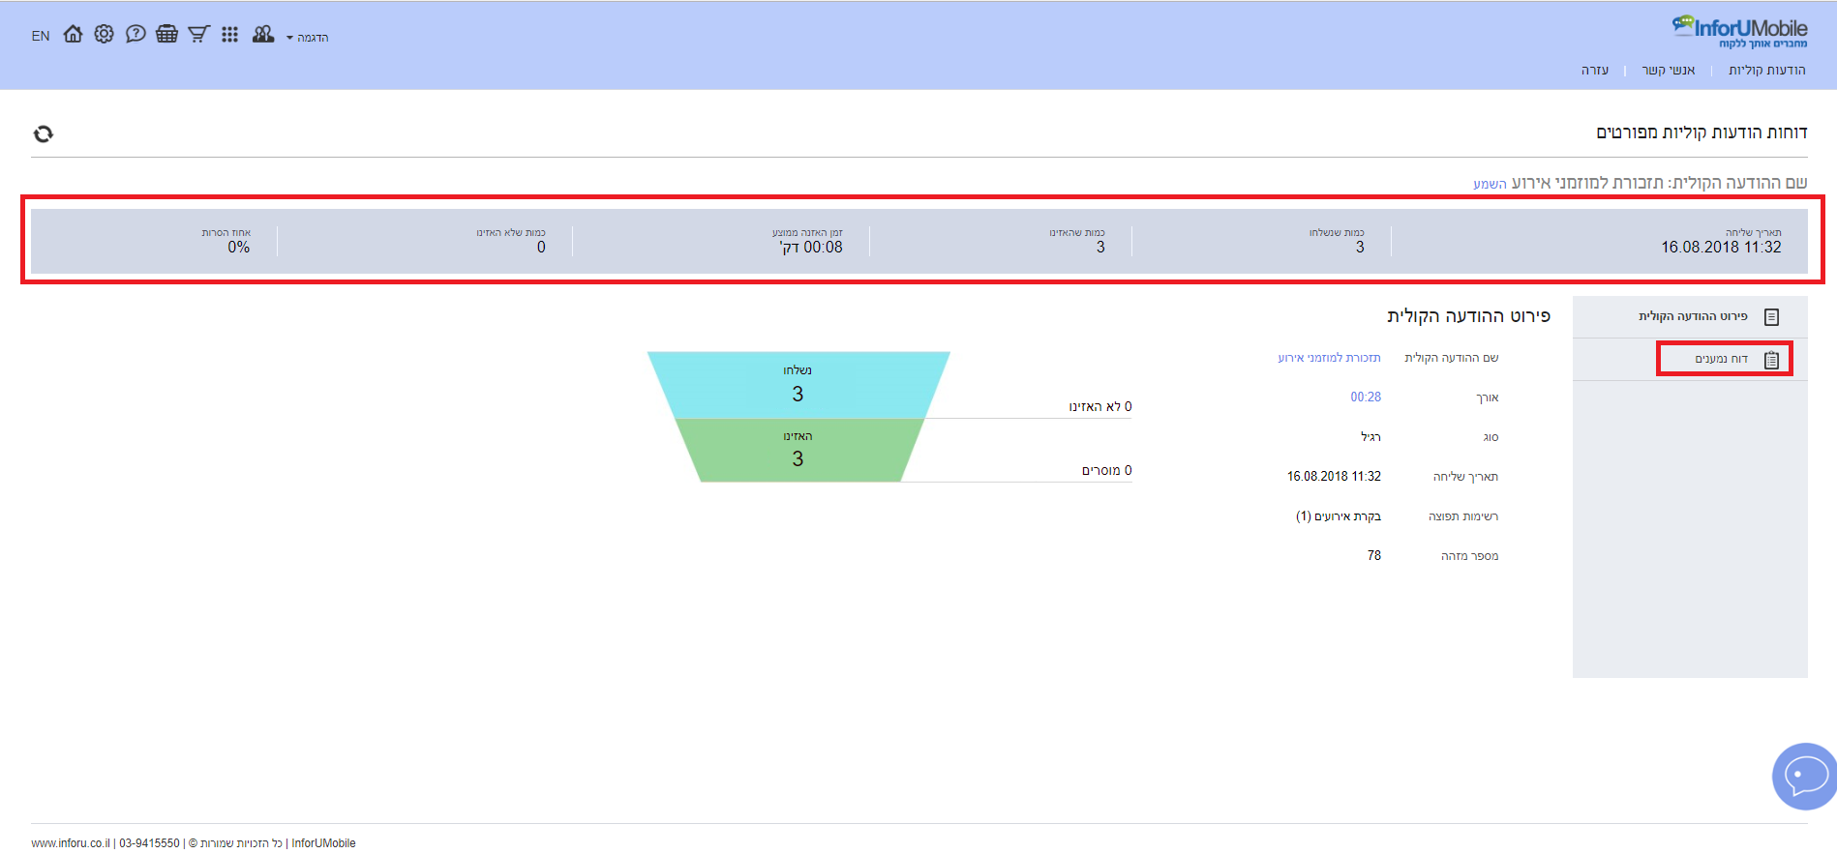Click the clipboard icon beside דוח נמענים
Image resolution: width=1837 pixels, height=854 pixels.
click(x=1772, y=360)
